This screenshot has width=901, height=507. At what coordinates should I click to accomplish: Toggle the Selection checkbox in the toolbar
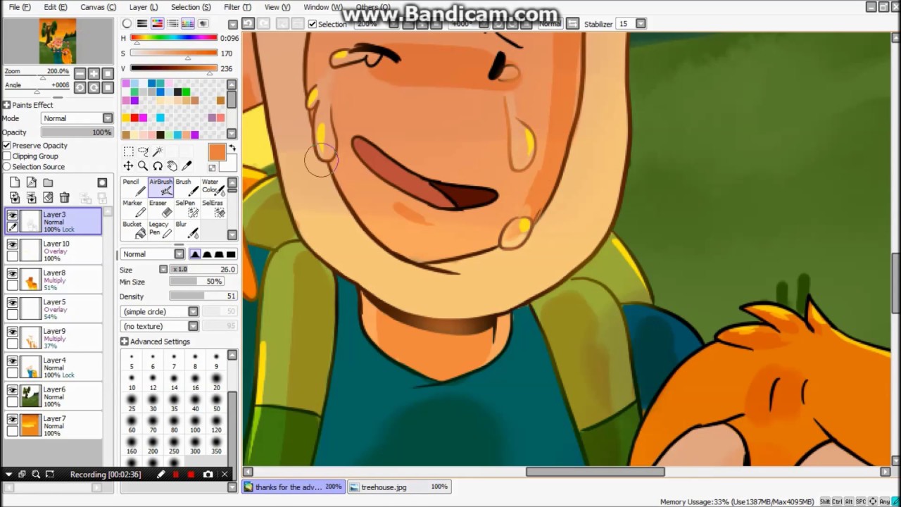tap(313, 24)
